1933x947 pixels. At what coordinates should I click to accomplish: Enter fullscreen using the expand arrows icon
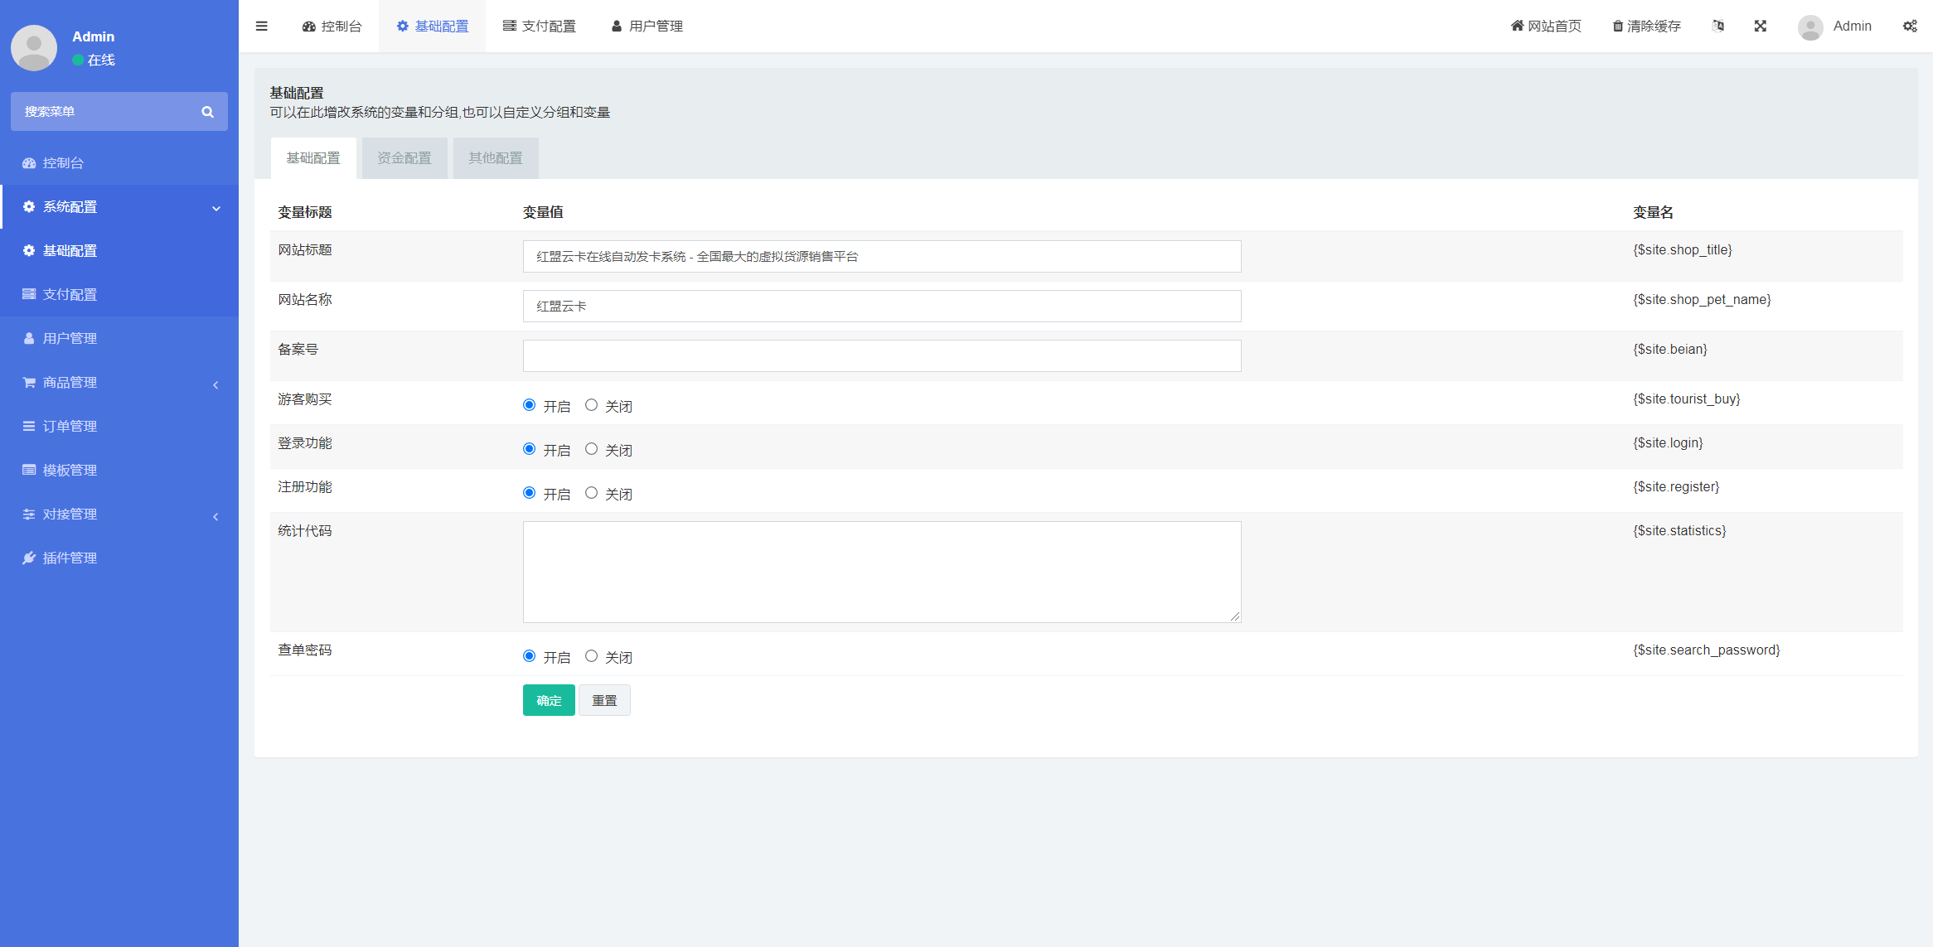1761,26
